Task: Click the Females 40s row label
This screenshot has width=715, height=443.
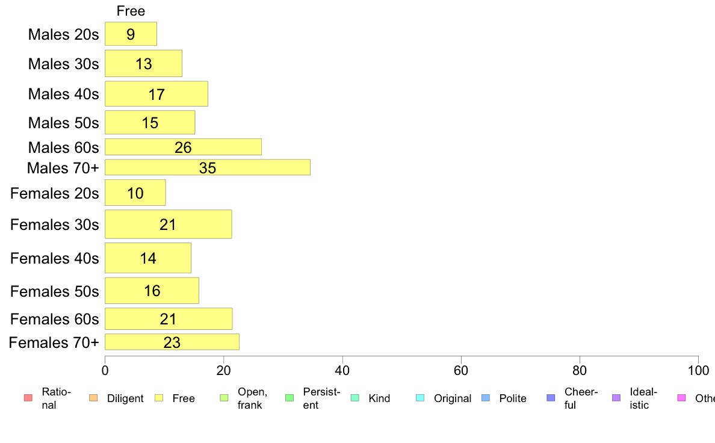Action: pos(54,258)
